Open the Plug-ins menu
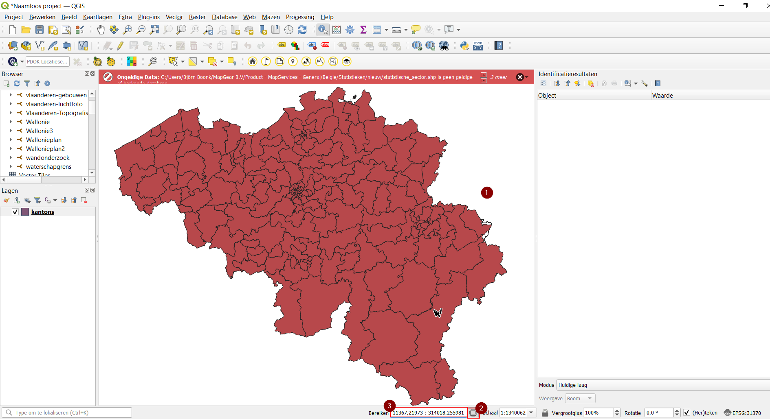 pyautogui.click(x=149, y=17)
